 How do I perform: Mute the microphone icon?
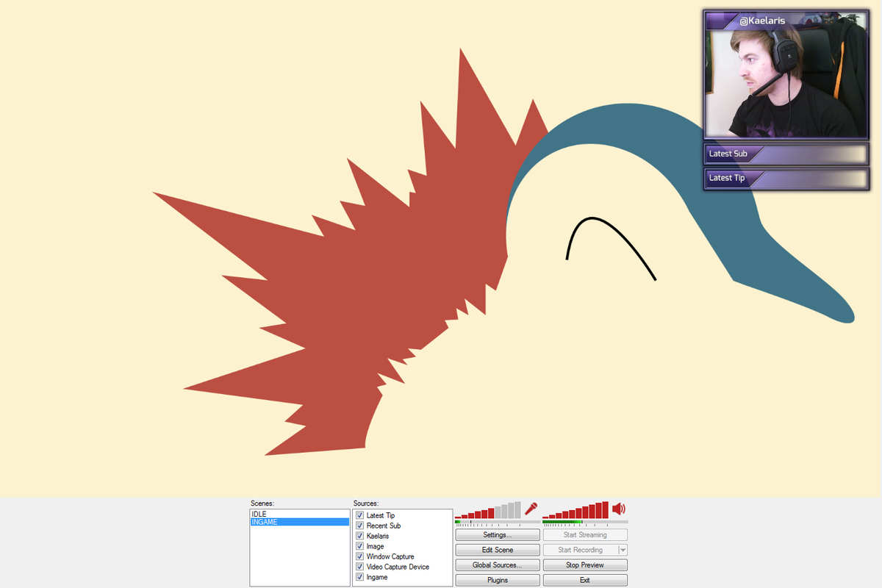pyautogui.click(x=531, y=509)
